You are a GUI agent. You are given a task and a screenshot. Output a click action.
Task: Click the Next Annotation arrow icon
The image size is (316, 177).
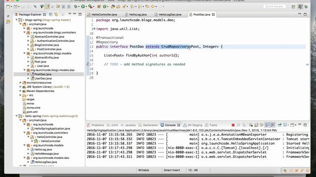click(x=132, y=6)
